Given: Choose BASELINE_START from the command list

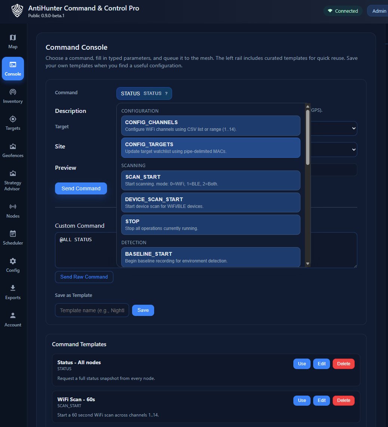Looking at the screenshot, I should click(x=210, y=257).
